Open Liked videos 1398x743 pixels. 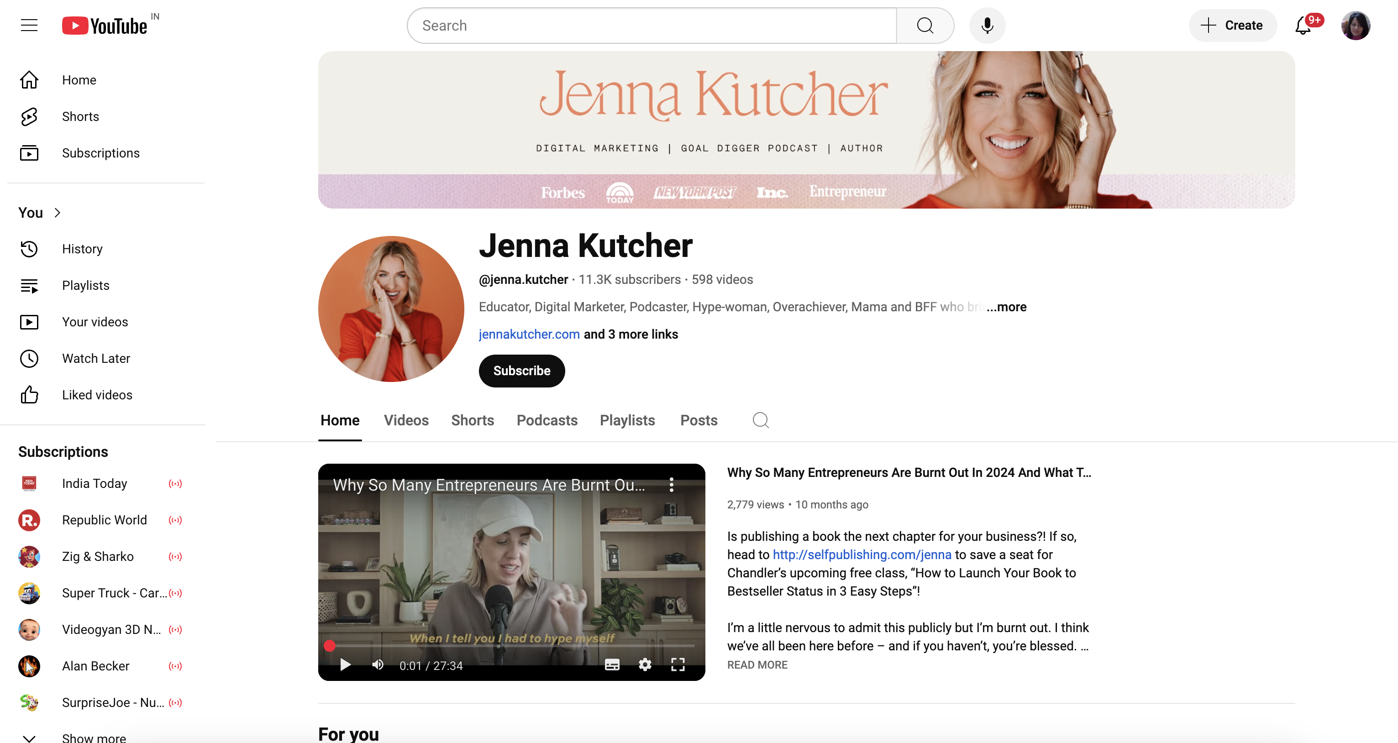click(x=97, y=394)
